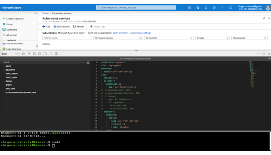Open the Directory + subscription filter icon
Screen dimensions: 271x155
(x=198, y=8)
